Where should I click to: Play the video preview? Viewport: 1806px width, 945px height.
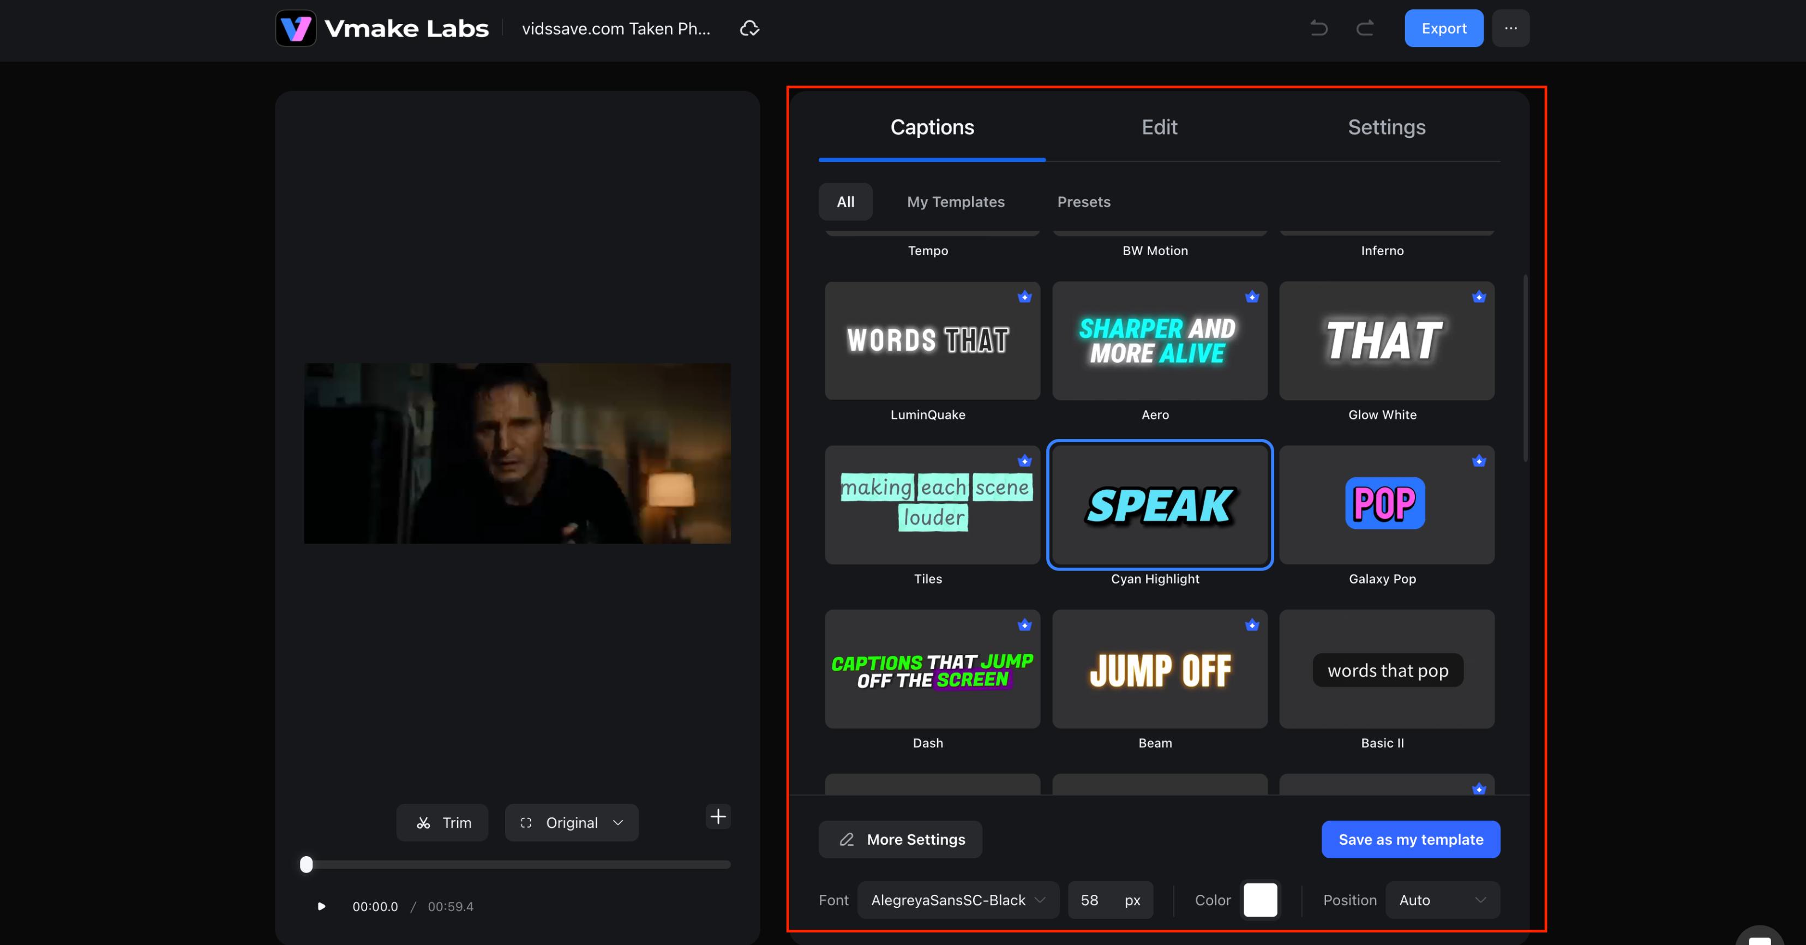click(321, 906)
